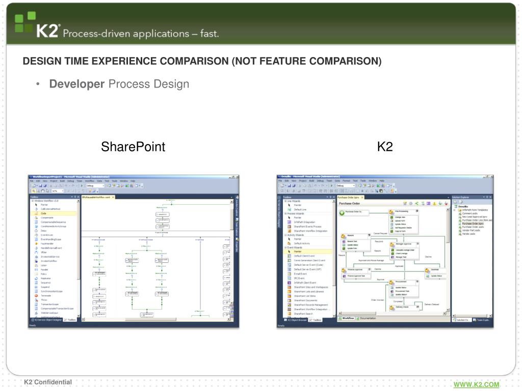The width and height of the screenshot is (522, 391).
Task: Select the Code item in SharePoint toolbox
Action: [x=53, y=213]
